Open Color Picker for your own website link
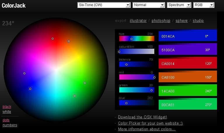 [x=150, y=123]
